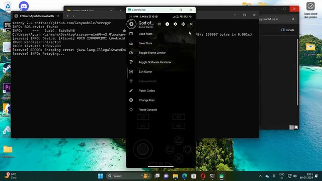
Task: Tap the on-screen L1 button
Action: tap(143, 126)
